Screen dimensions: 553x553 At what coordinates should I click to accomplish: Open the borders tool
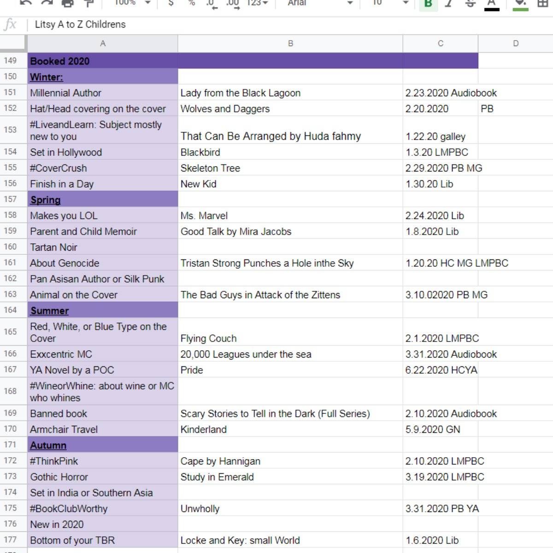(x=543, y=3)
